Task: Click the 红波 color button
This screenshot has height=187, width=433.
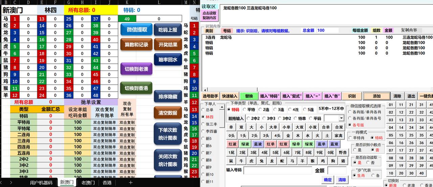Action: click(232, 144)
